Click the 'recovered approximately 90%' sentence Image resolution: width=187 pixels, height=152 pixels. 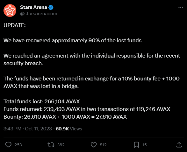pyautogui.click(x=73, y=40)
